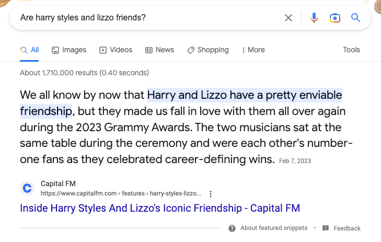Expand the More search filters menu

coord(253,50)
